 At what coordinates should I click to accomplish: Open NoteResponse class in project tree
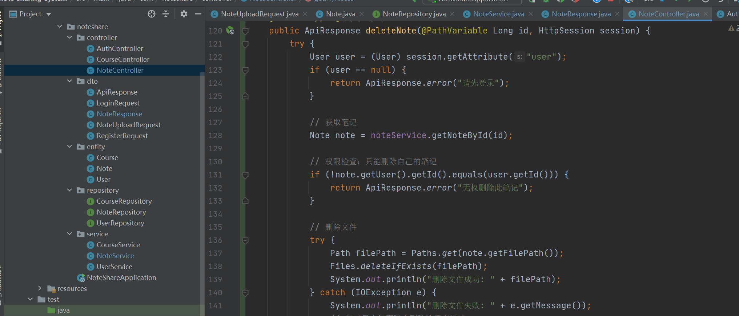click(119, 114)
